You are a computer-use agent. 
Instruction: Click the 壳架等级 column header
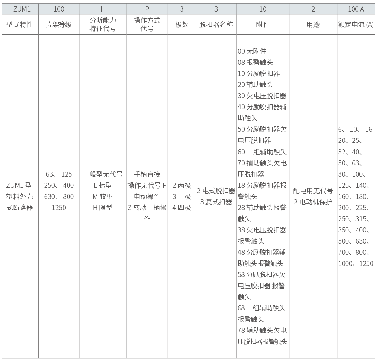point(59,25)
